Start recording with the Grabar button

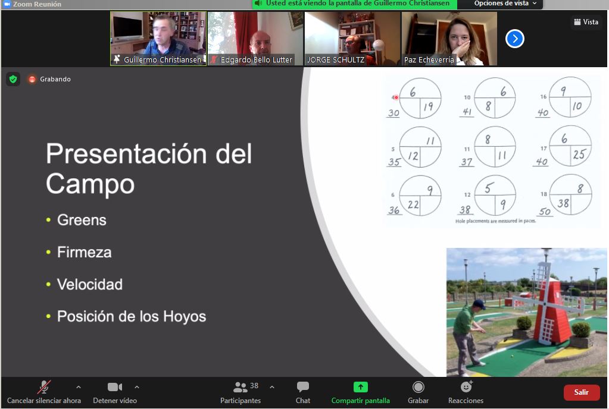coord(419,392)
